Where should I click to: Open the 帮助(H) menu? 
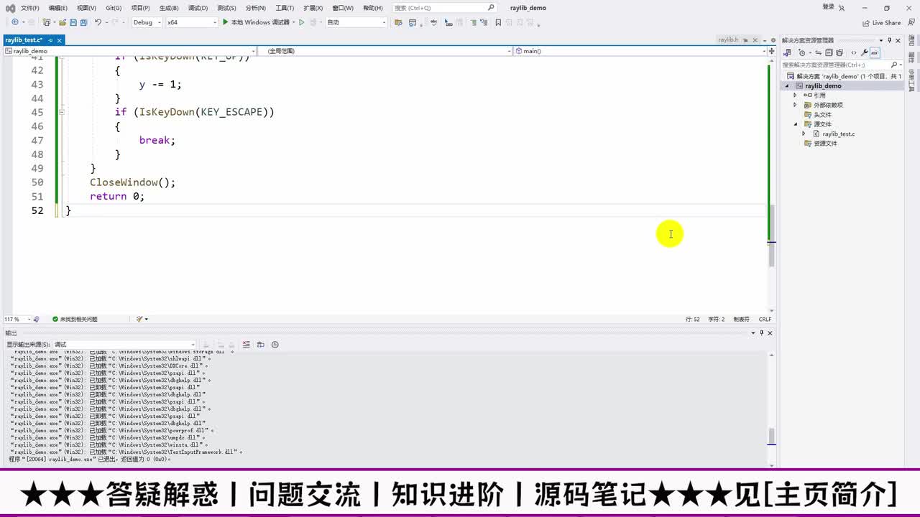[373, 8]
